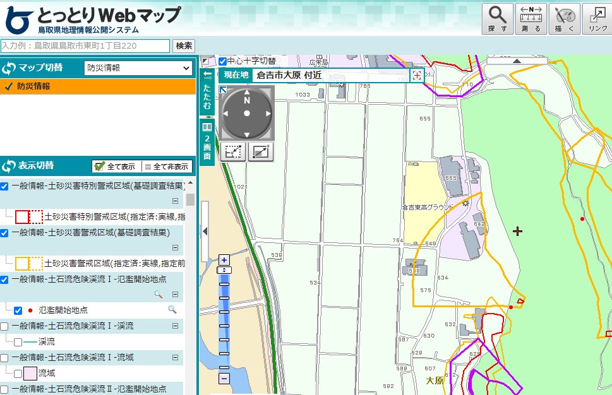
Task: Toggle 中心十字切替 checkbox
Action: pyautogui.click(x=222, y=61)
